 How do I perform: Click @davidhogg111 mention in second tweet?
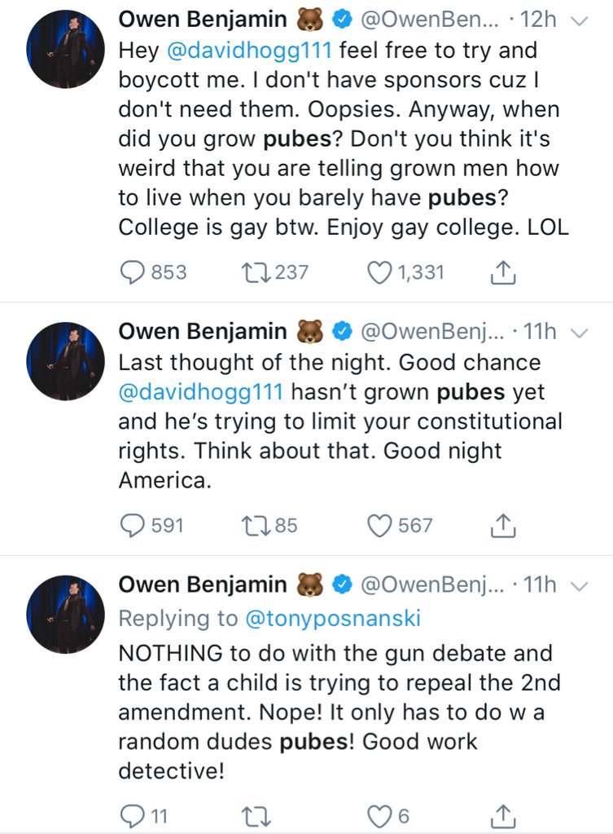[x=200, y=392]
